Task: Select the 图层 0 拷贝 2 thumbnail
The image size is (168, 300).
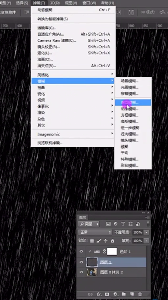Action: point(92,272)
